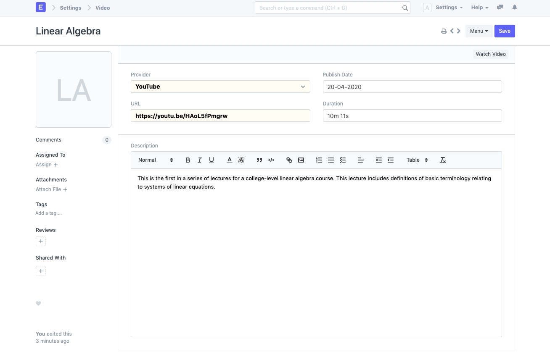Image resolution: width=550 pixels, height=352 pixels.
Task: Click the Save button
Action: click(x=505, y=31)
